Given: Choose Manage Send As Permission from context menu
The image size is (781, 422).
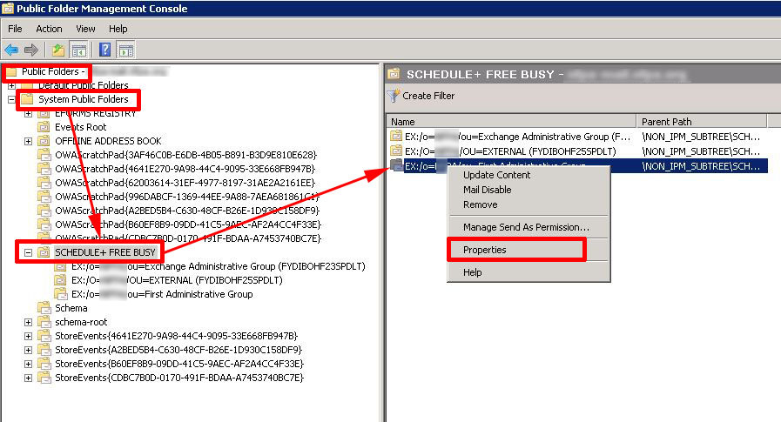Looking at the screenshot, I should (529, 227).
